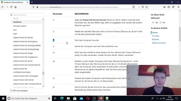Open the browser home page
The width and height of the screenshot is (181, 101).
pos(16,7)
